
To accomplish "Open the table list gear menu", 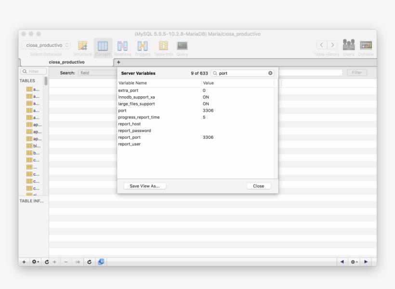I will pos(35,262).
